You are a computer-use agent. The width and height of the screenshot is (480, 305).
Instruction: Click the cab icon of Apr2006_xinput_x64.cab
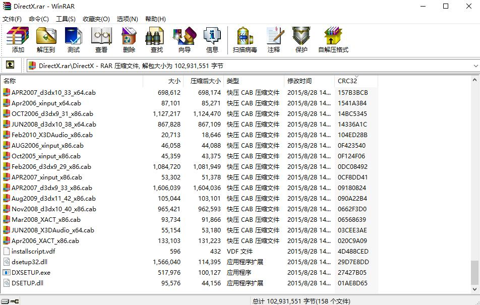tap(7, 103)
